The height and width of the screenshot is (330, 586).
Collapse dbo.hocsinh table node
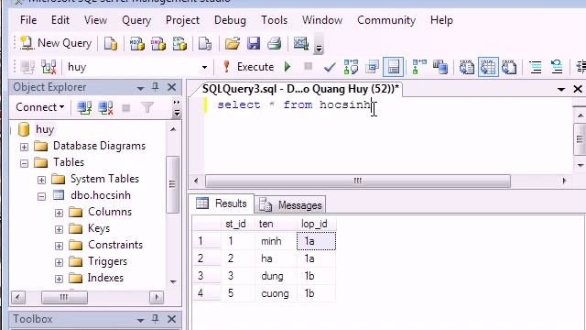pos(41,196)
